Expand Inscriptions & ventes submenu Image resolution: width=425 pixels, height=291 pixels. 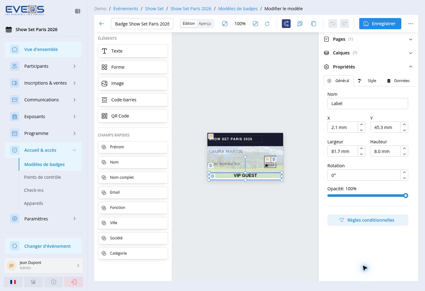coord(43,83)
